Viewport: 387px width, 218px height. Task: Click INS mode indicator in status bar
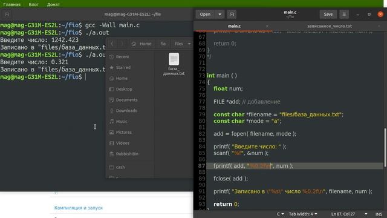[379, 214]
